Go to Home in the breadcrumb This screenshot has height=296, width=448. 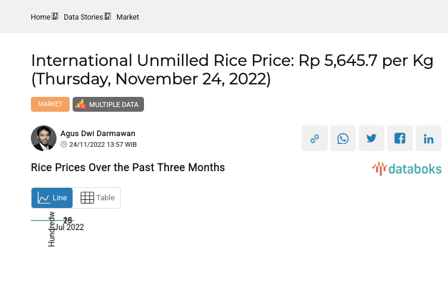[40, 17]
